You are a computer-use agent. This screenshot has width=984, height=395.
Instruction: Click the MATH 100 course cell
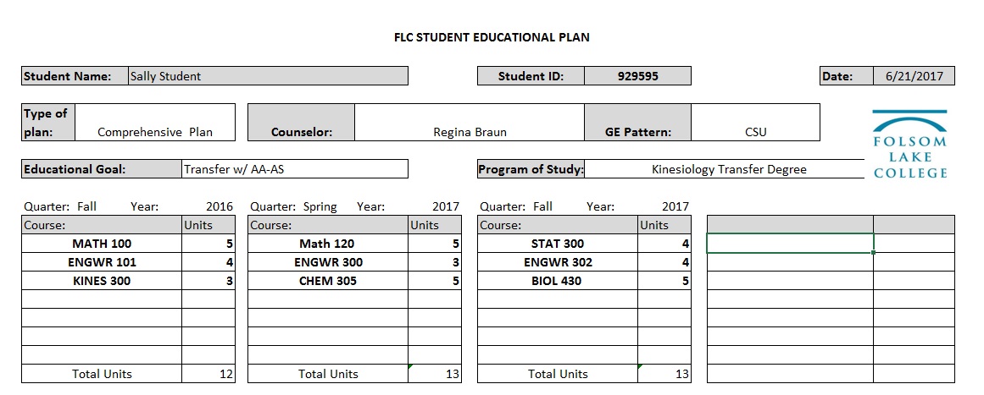click(x=102, y=244)
